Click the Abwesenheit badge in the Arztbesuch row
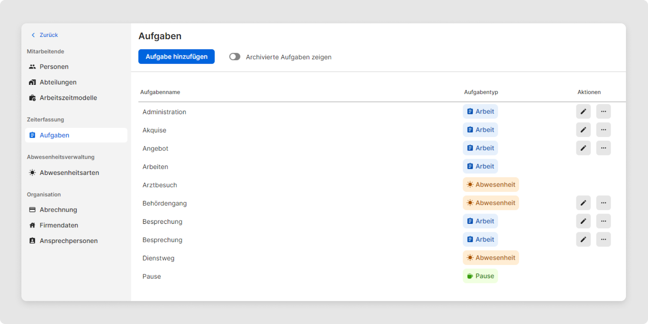The height and width of the screenshot is (324, 648). point(491,185)
